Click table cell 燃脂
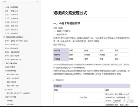Image resolution: width=138 pixels, height=107 pixels. 106,50
